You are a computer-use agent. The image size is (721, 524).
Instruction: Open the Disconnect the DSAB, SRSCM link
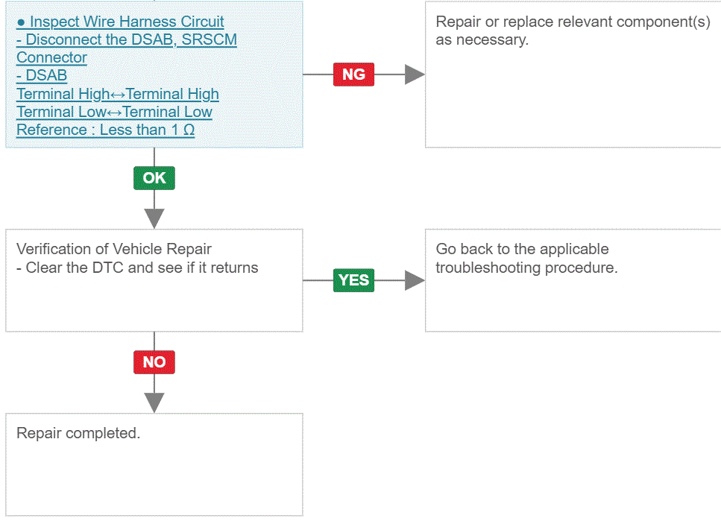coord(127,40)
